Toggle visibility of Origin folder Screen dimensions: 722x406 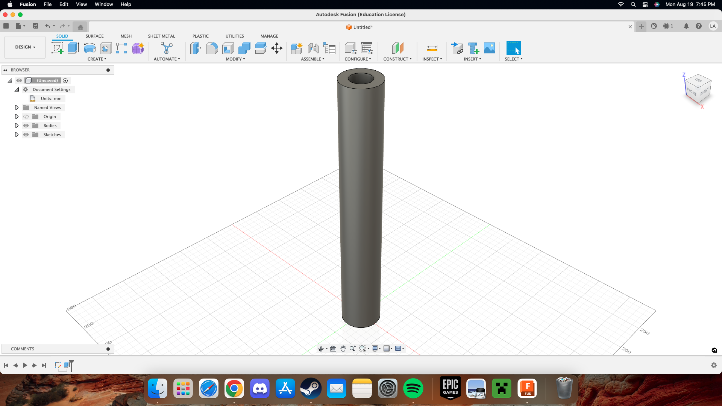pos(26,117)
